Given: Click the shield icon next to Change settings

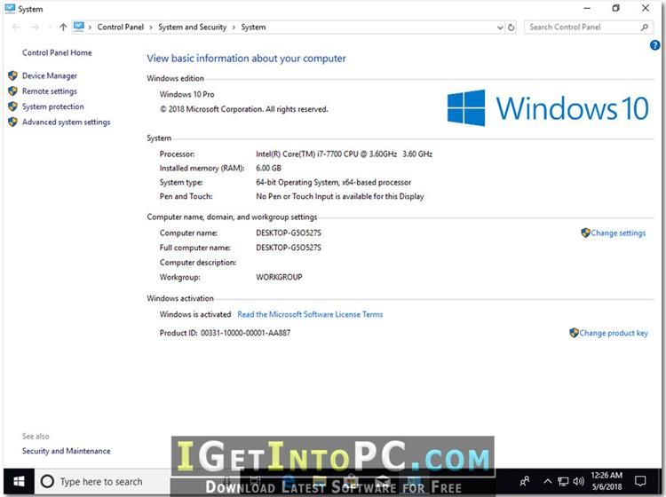Looking at the screenshot, I should pos(585,233).
